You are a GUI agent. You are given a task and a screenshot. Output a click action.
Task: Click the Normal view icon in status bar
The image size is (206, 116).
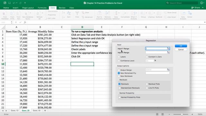click(x=157, y=114)
